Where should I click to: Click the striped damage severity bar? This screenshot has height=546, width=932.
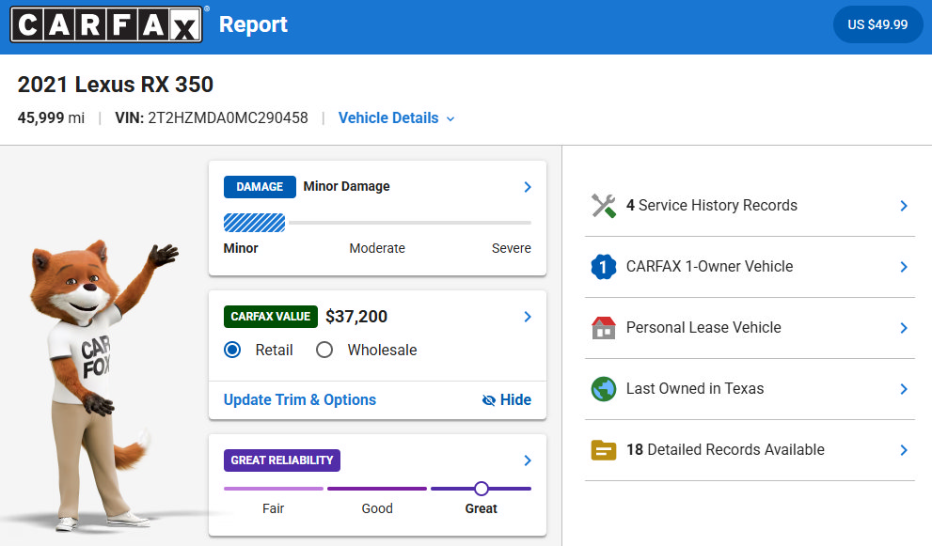click(255, 223)
